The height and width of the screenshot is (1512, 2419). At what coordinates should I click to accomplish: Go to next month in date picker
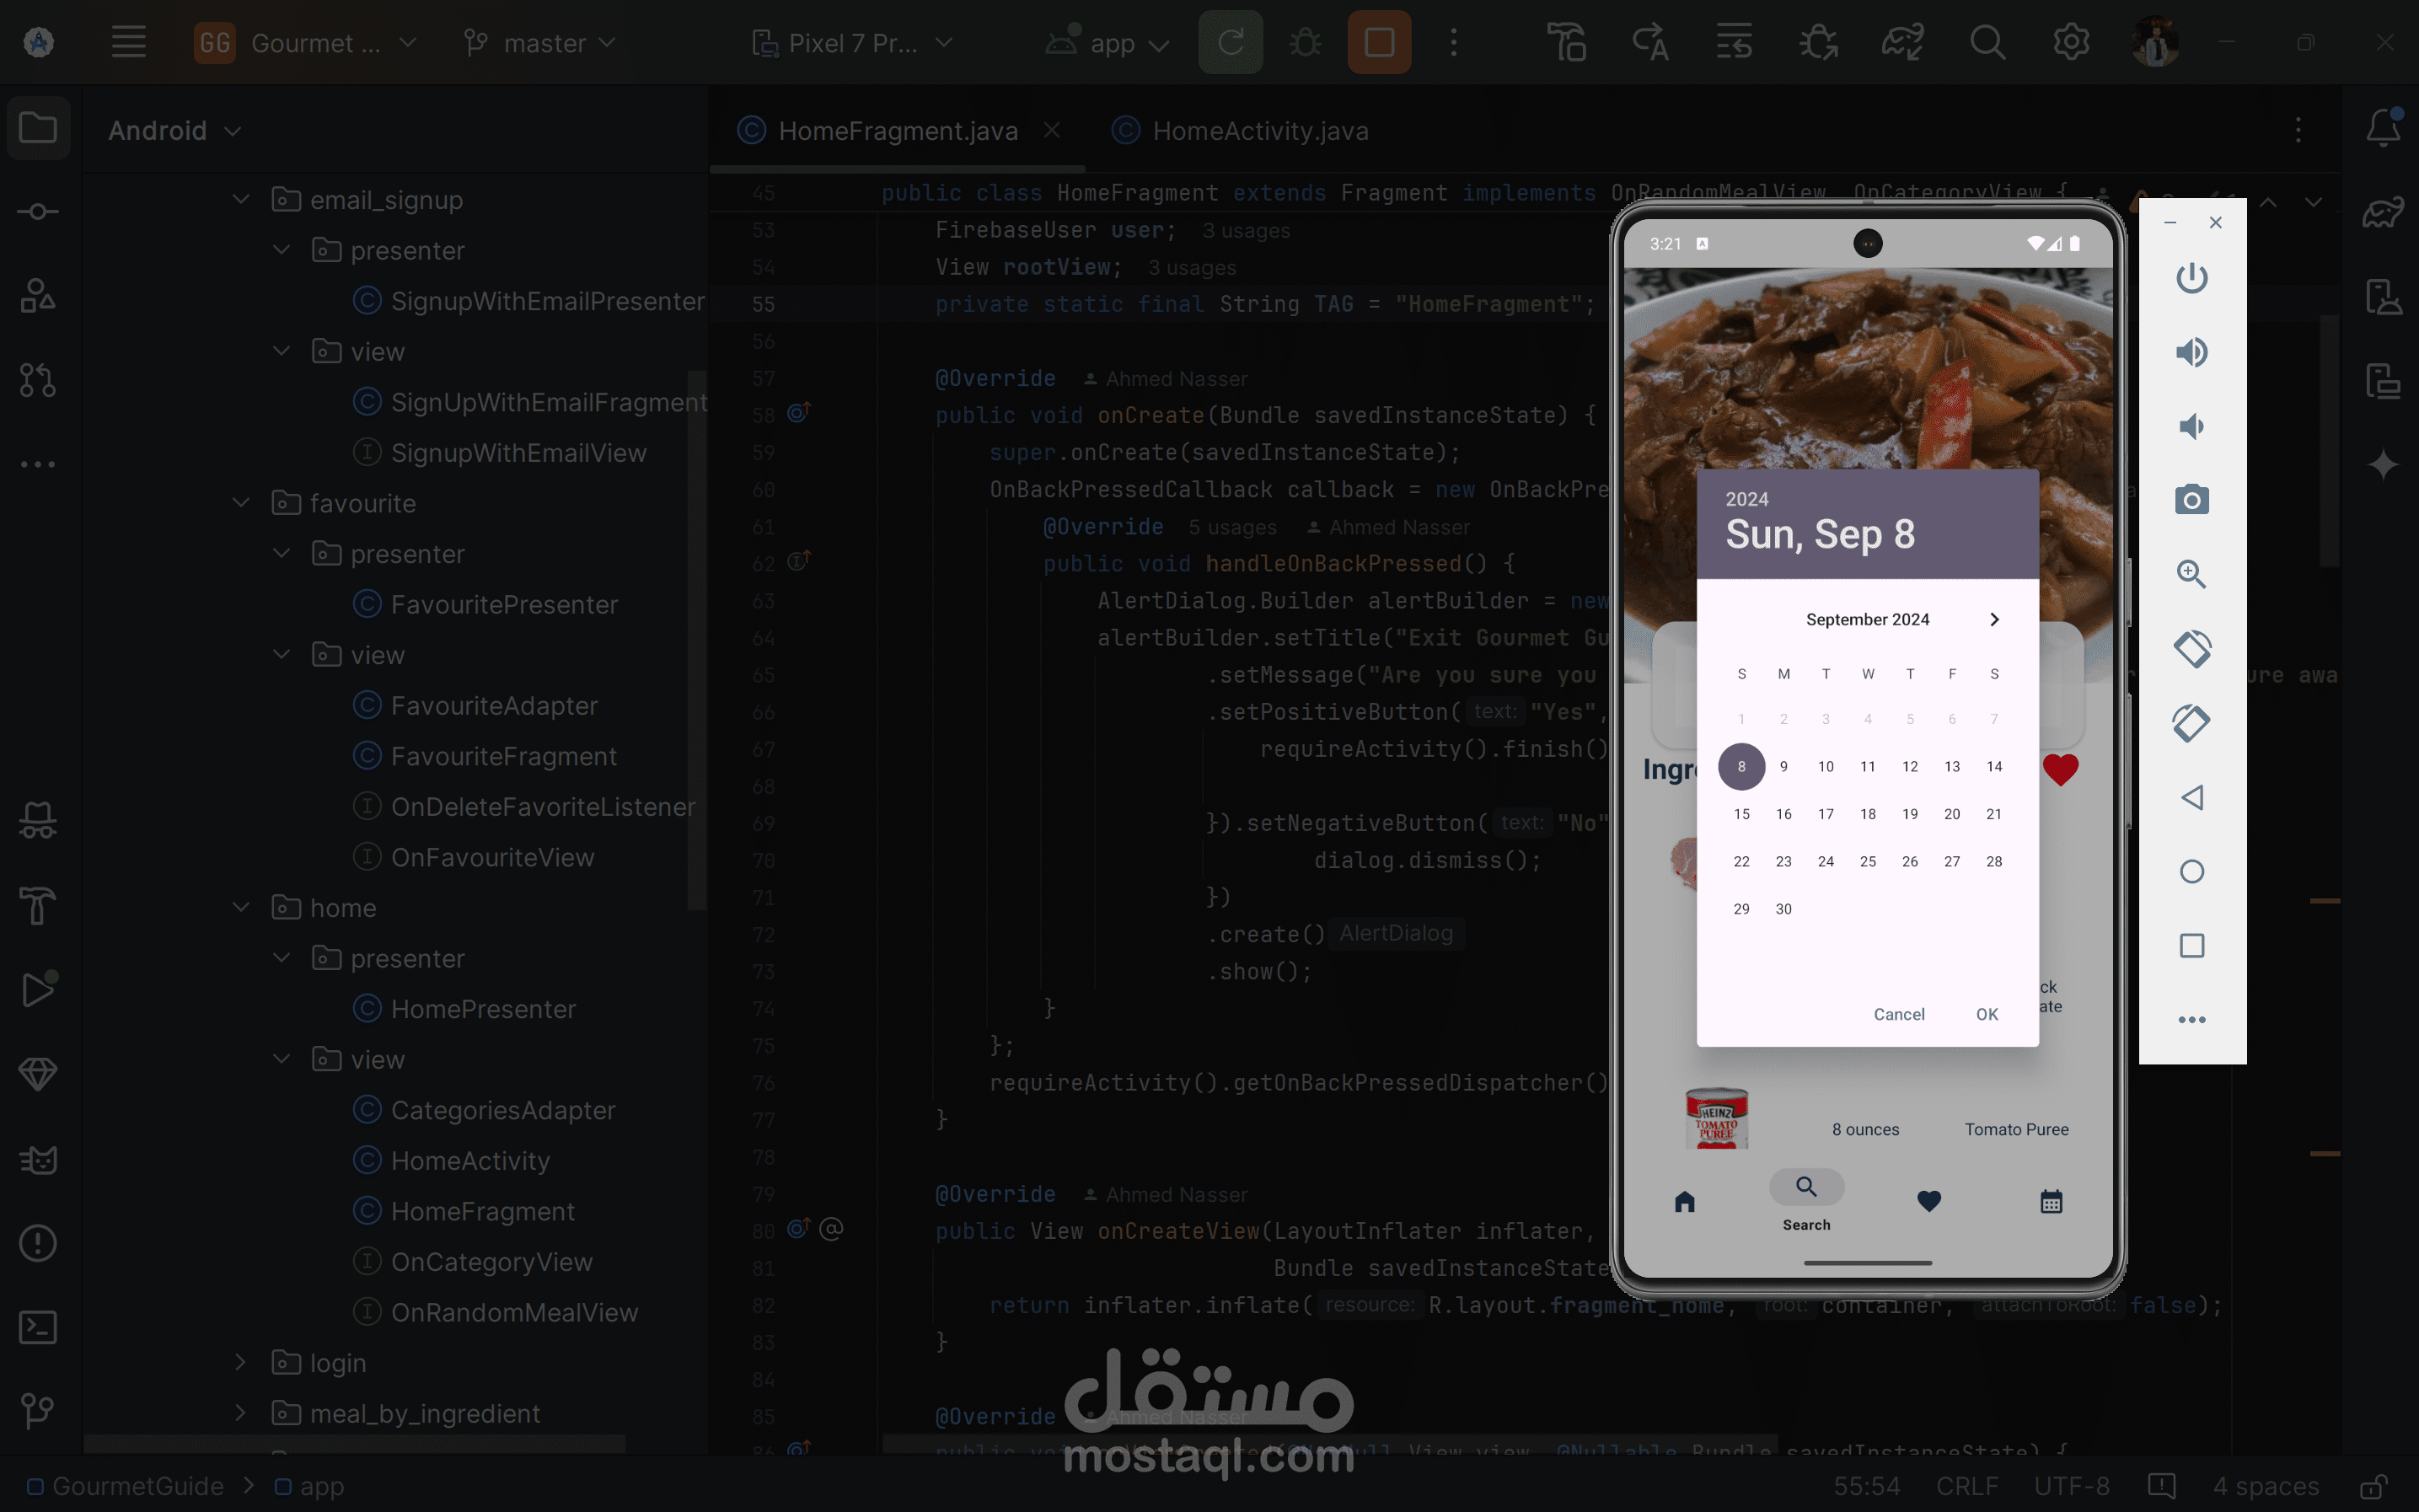point(1994,619)
